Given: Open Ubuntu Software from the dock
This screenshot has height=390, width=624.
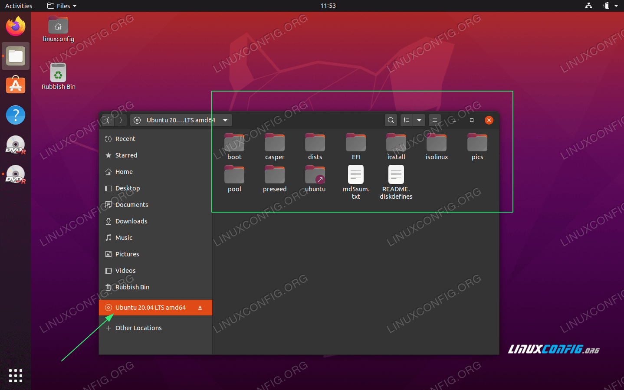Looking at the screenshot, I should tap(16, 85).
